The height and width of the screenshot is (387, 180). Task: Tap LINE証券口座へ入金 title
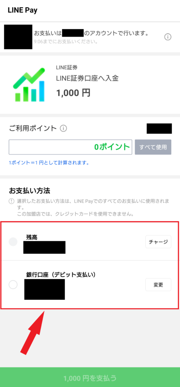87,79
